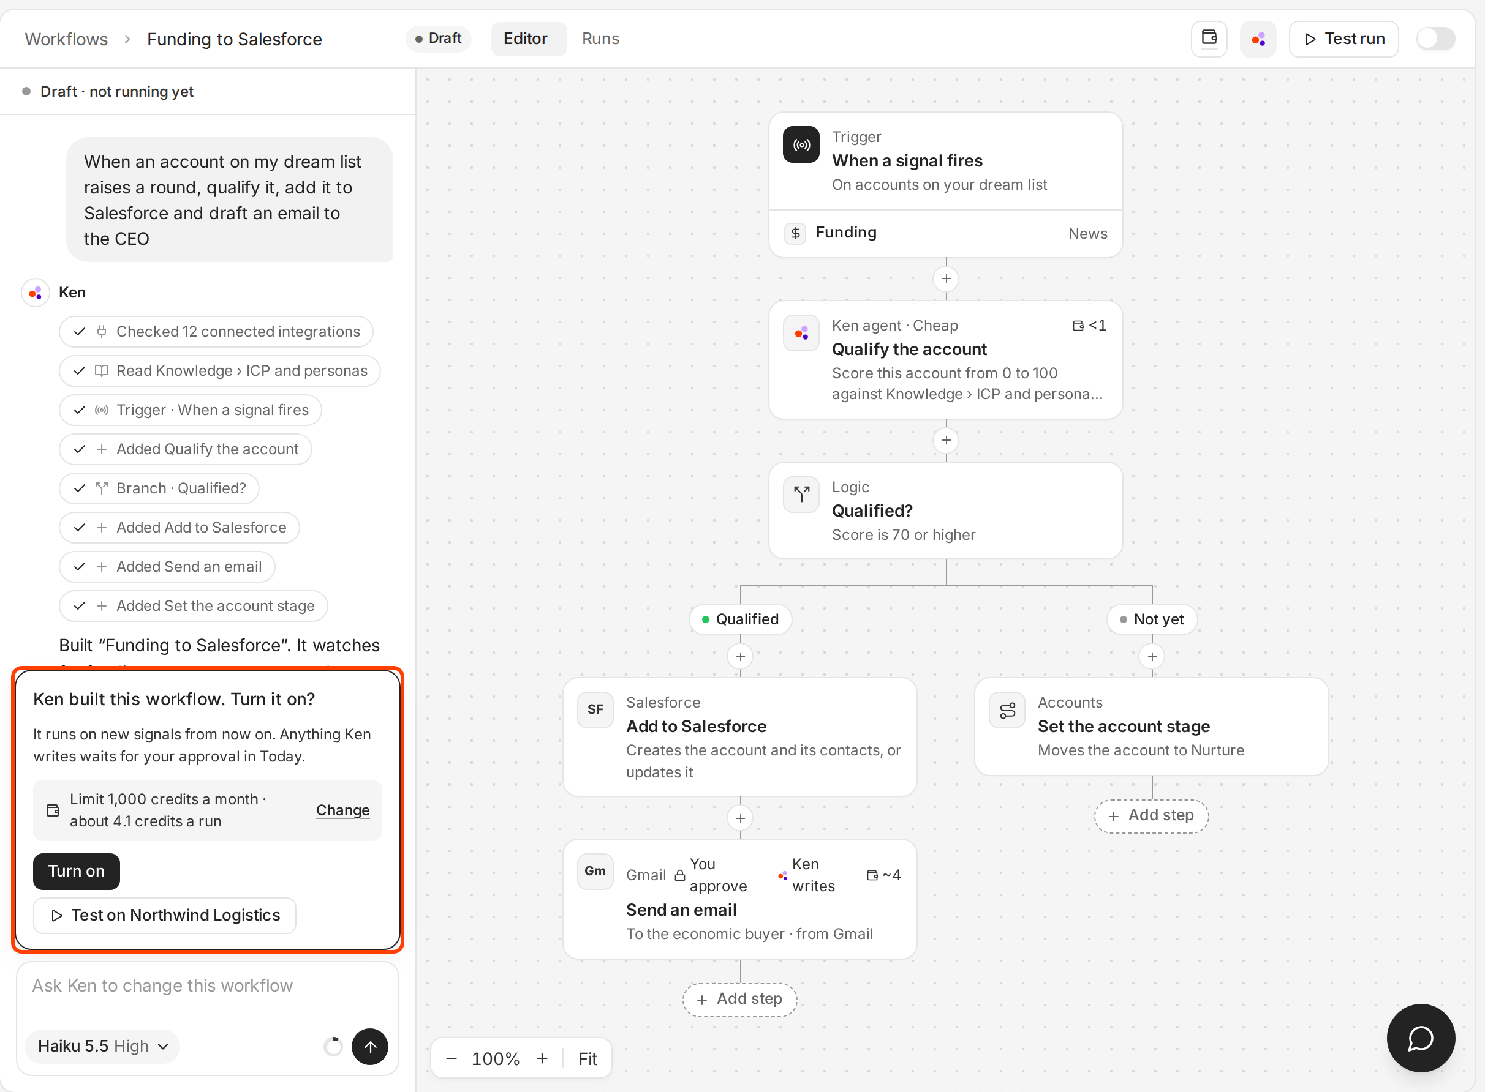Click Test on Northwind Logistics
Screen dimensions: 1485x1092
click(165, 916)
